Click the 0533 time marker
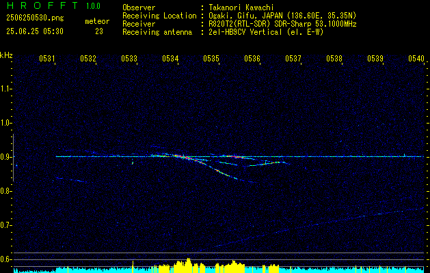Image resolution: width=430 pixels, height=273 pixels. coord(129,58)
